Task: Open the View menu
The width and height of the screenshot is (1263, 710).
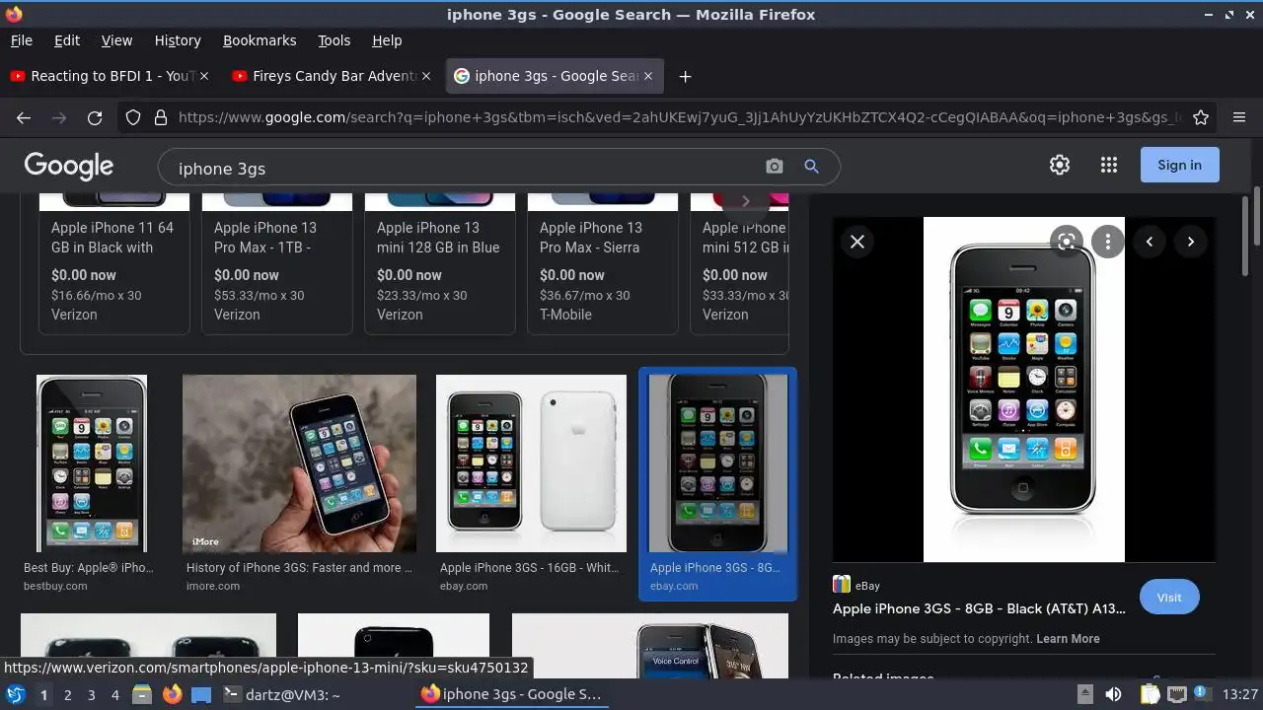Action: [x=116, y=40]
